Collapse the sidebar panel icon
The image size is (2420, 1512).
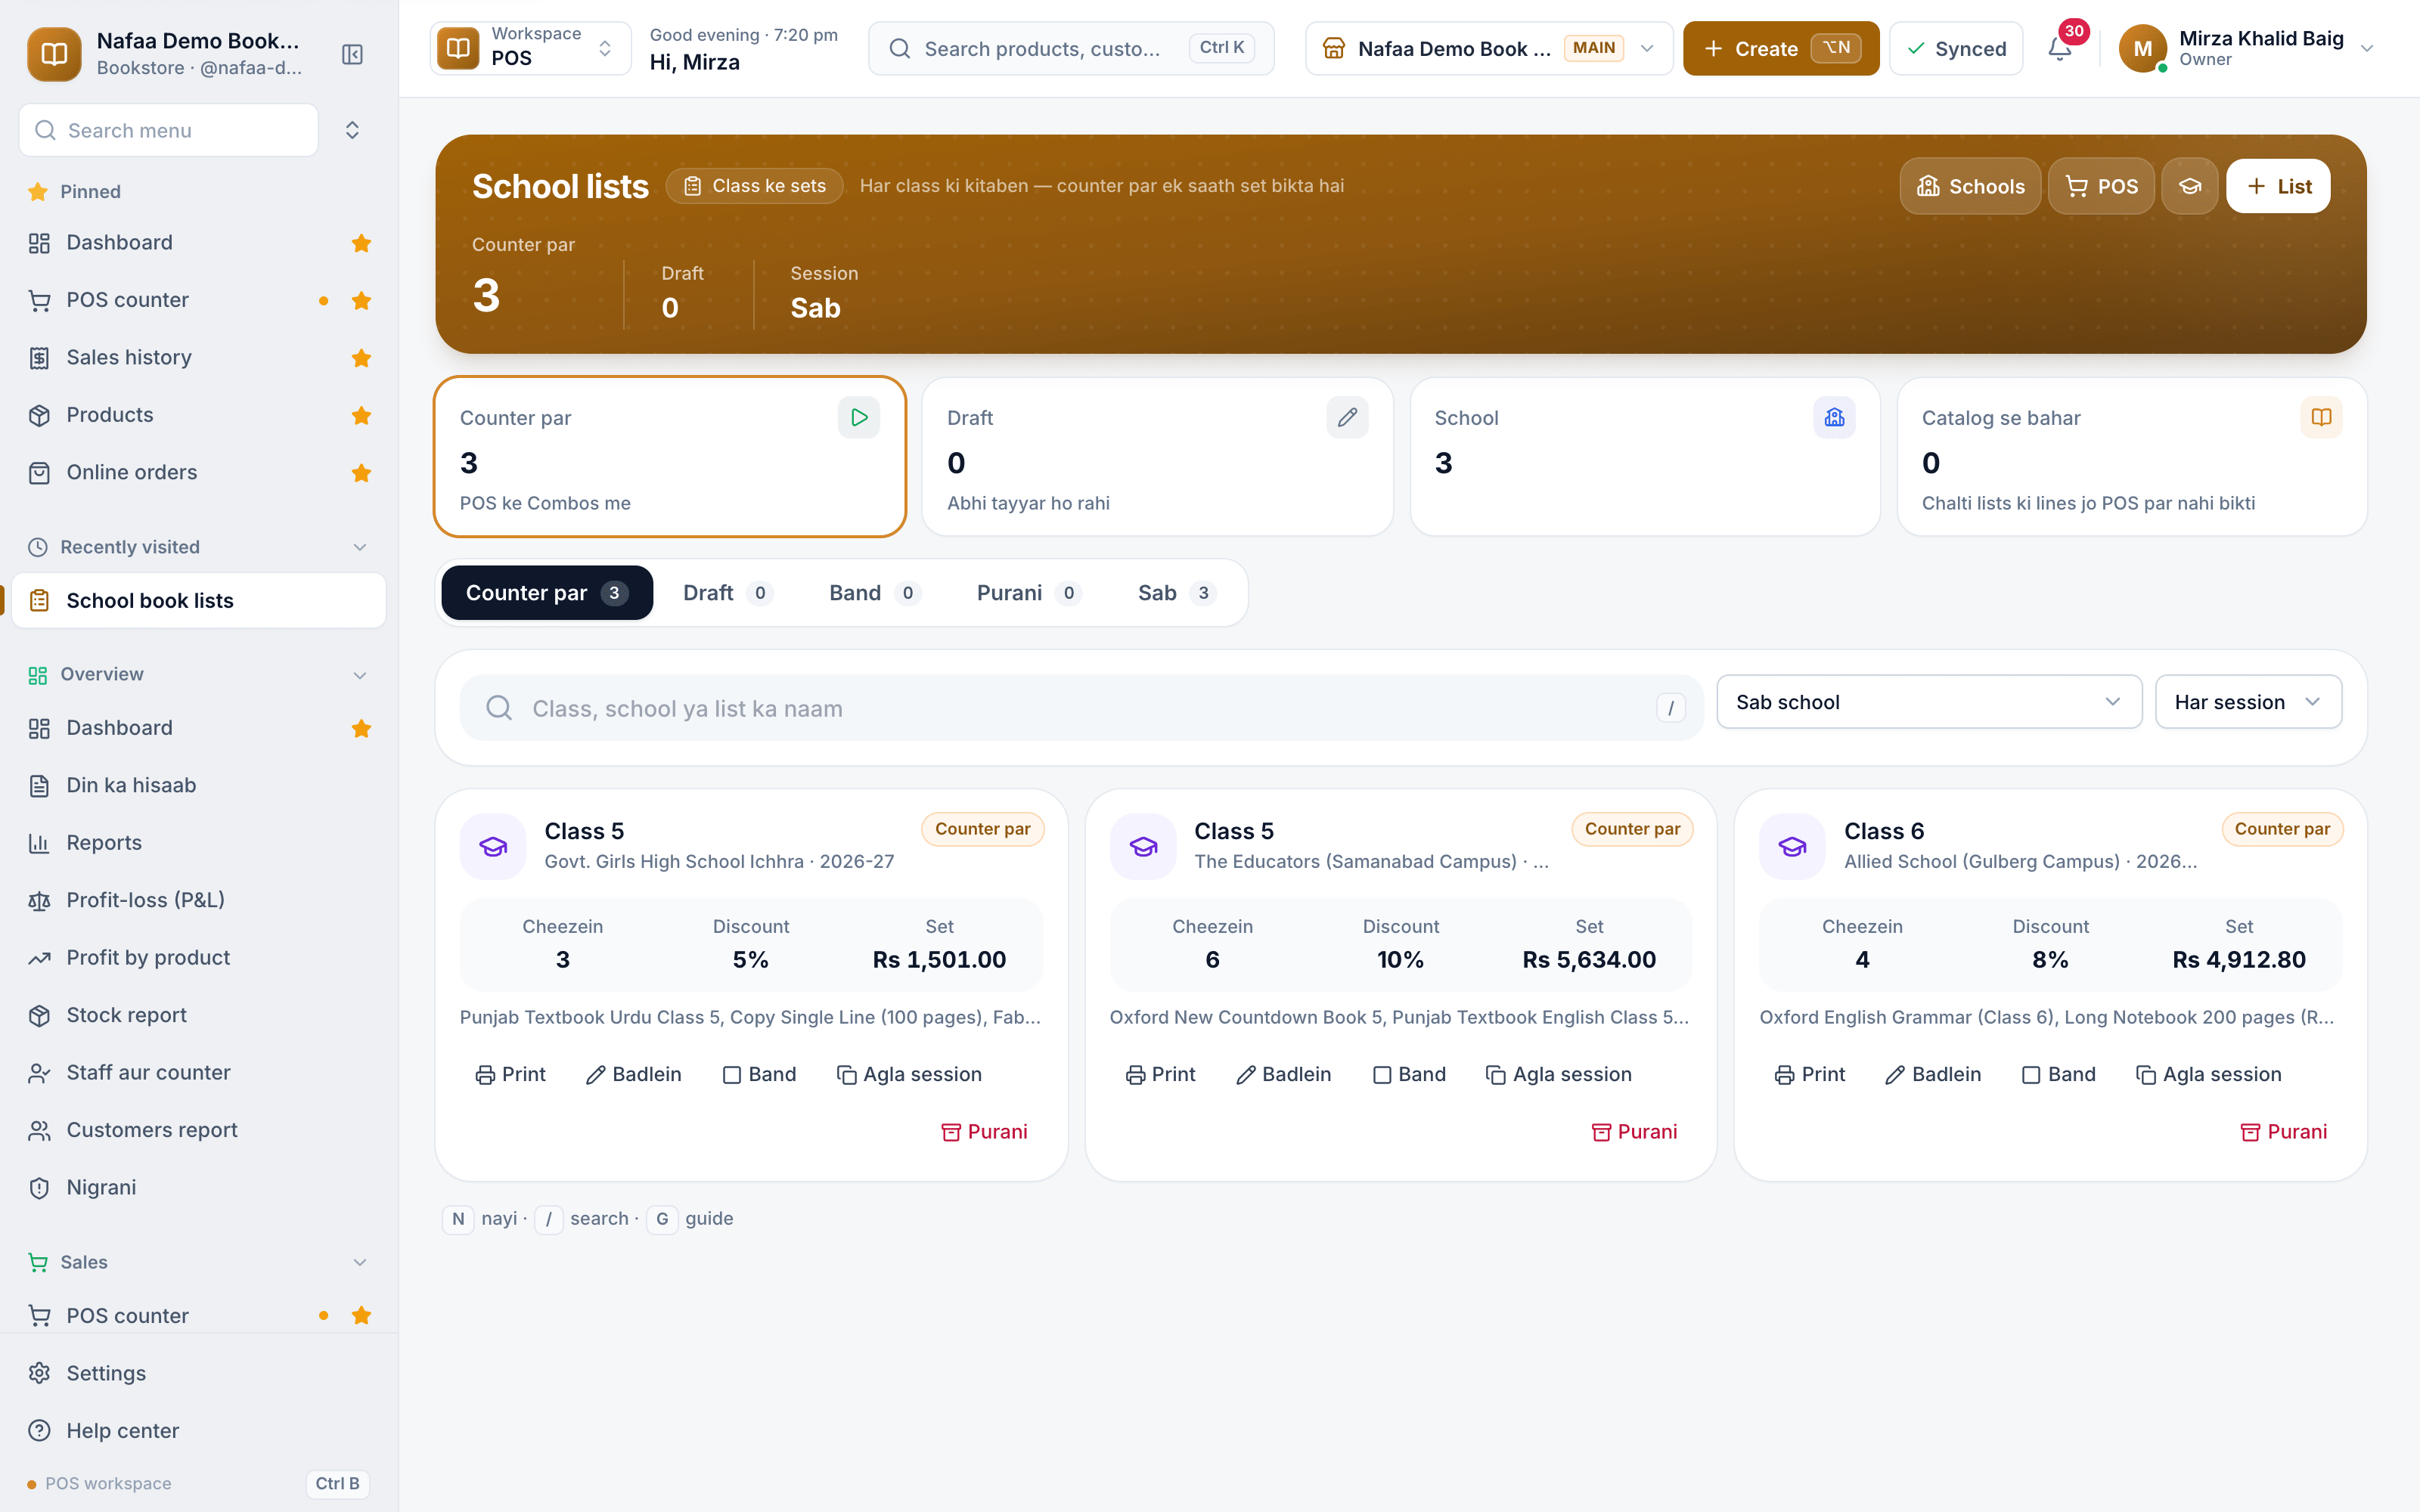(x=352, y=54)
